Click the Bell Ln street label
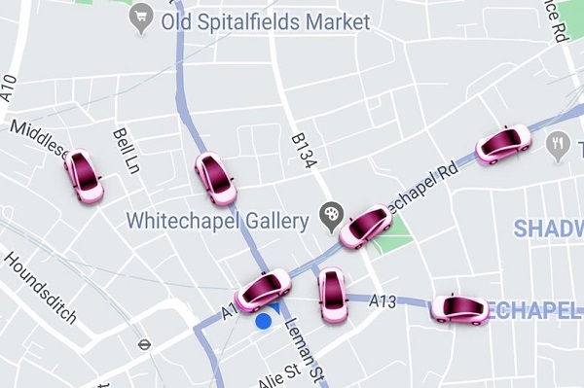The image size is (584, 388). [x=127, y=151]
